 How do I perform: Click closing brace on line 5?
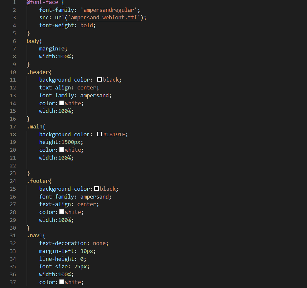[x=28, y=33]
